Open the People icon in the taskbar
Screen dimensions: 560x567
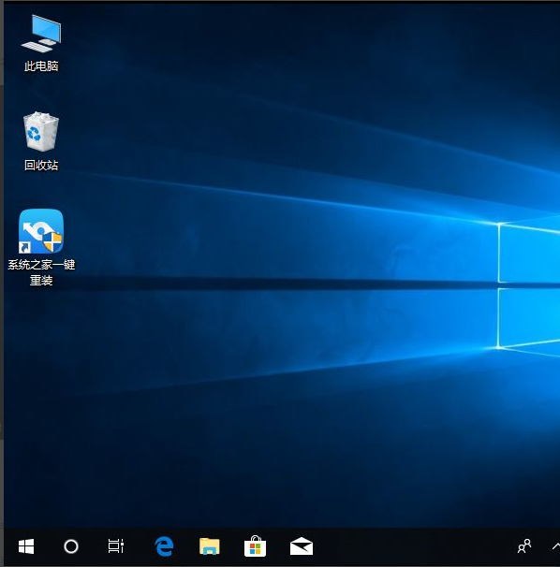click(524, 546)
